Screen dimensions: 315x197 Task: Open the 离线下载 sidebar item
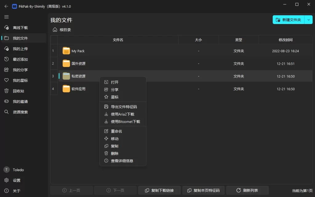pos(20,28)
